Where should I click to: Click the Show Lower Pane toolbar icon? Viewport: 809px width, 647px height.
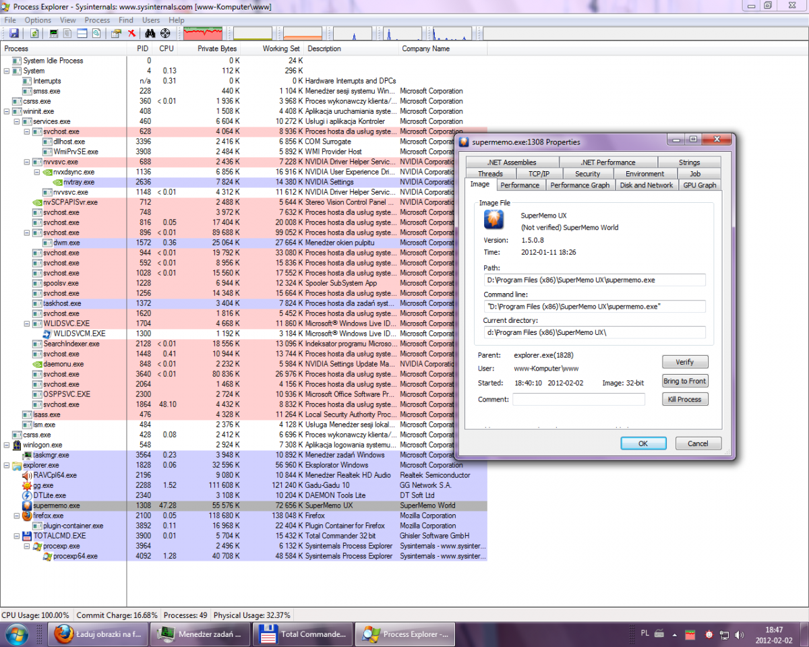click(x=82, y=33)
